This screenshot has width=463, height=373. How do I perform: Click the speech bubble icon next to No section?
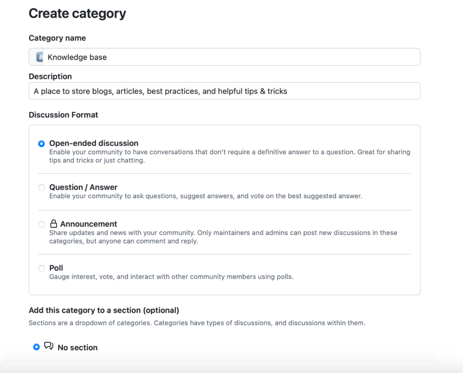pos(49,346)
